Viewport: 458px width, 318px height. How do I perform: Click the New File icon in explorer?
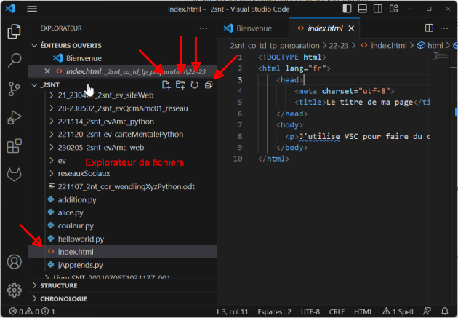point(166,85)
